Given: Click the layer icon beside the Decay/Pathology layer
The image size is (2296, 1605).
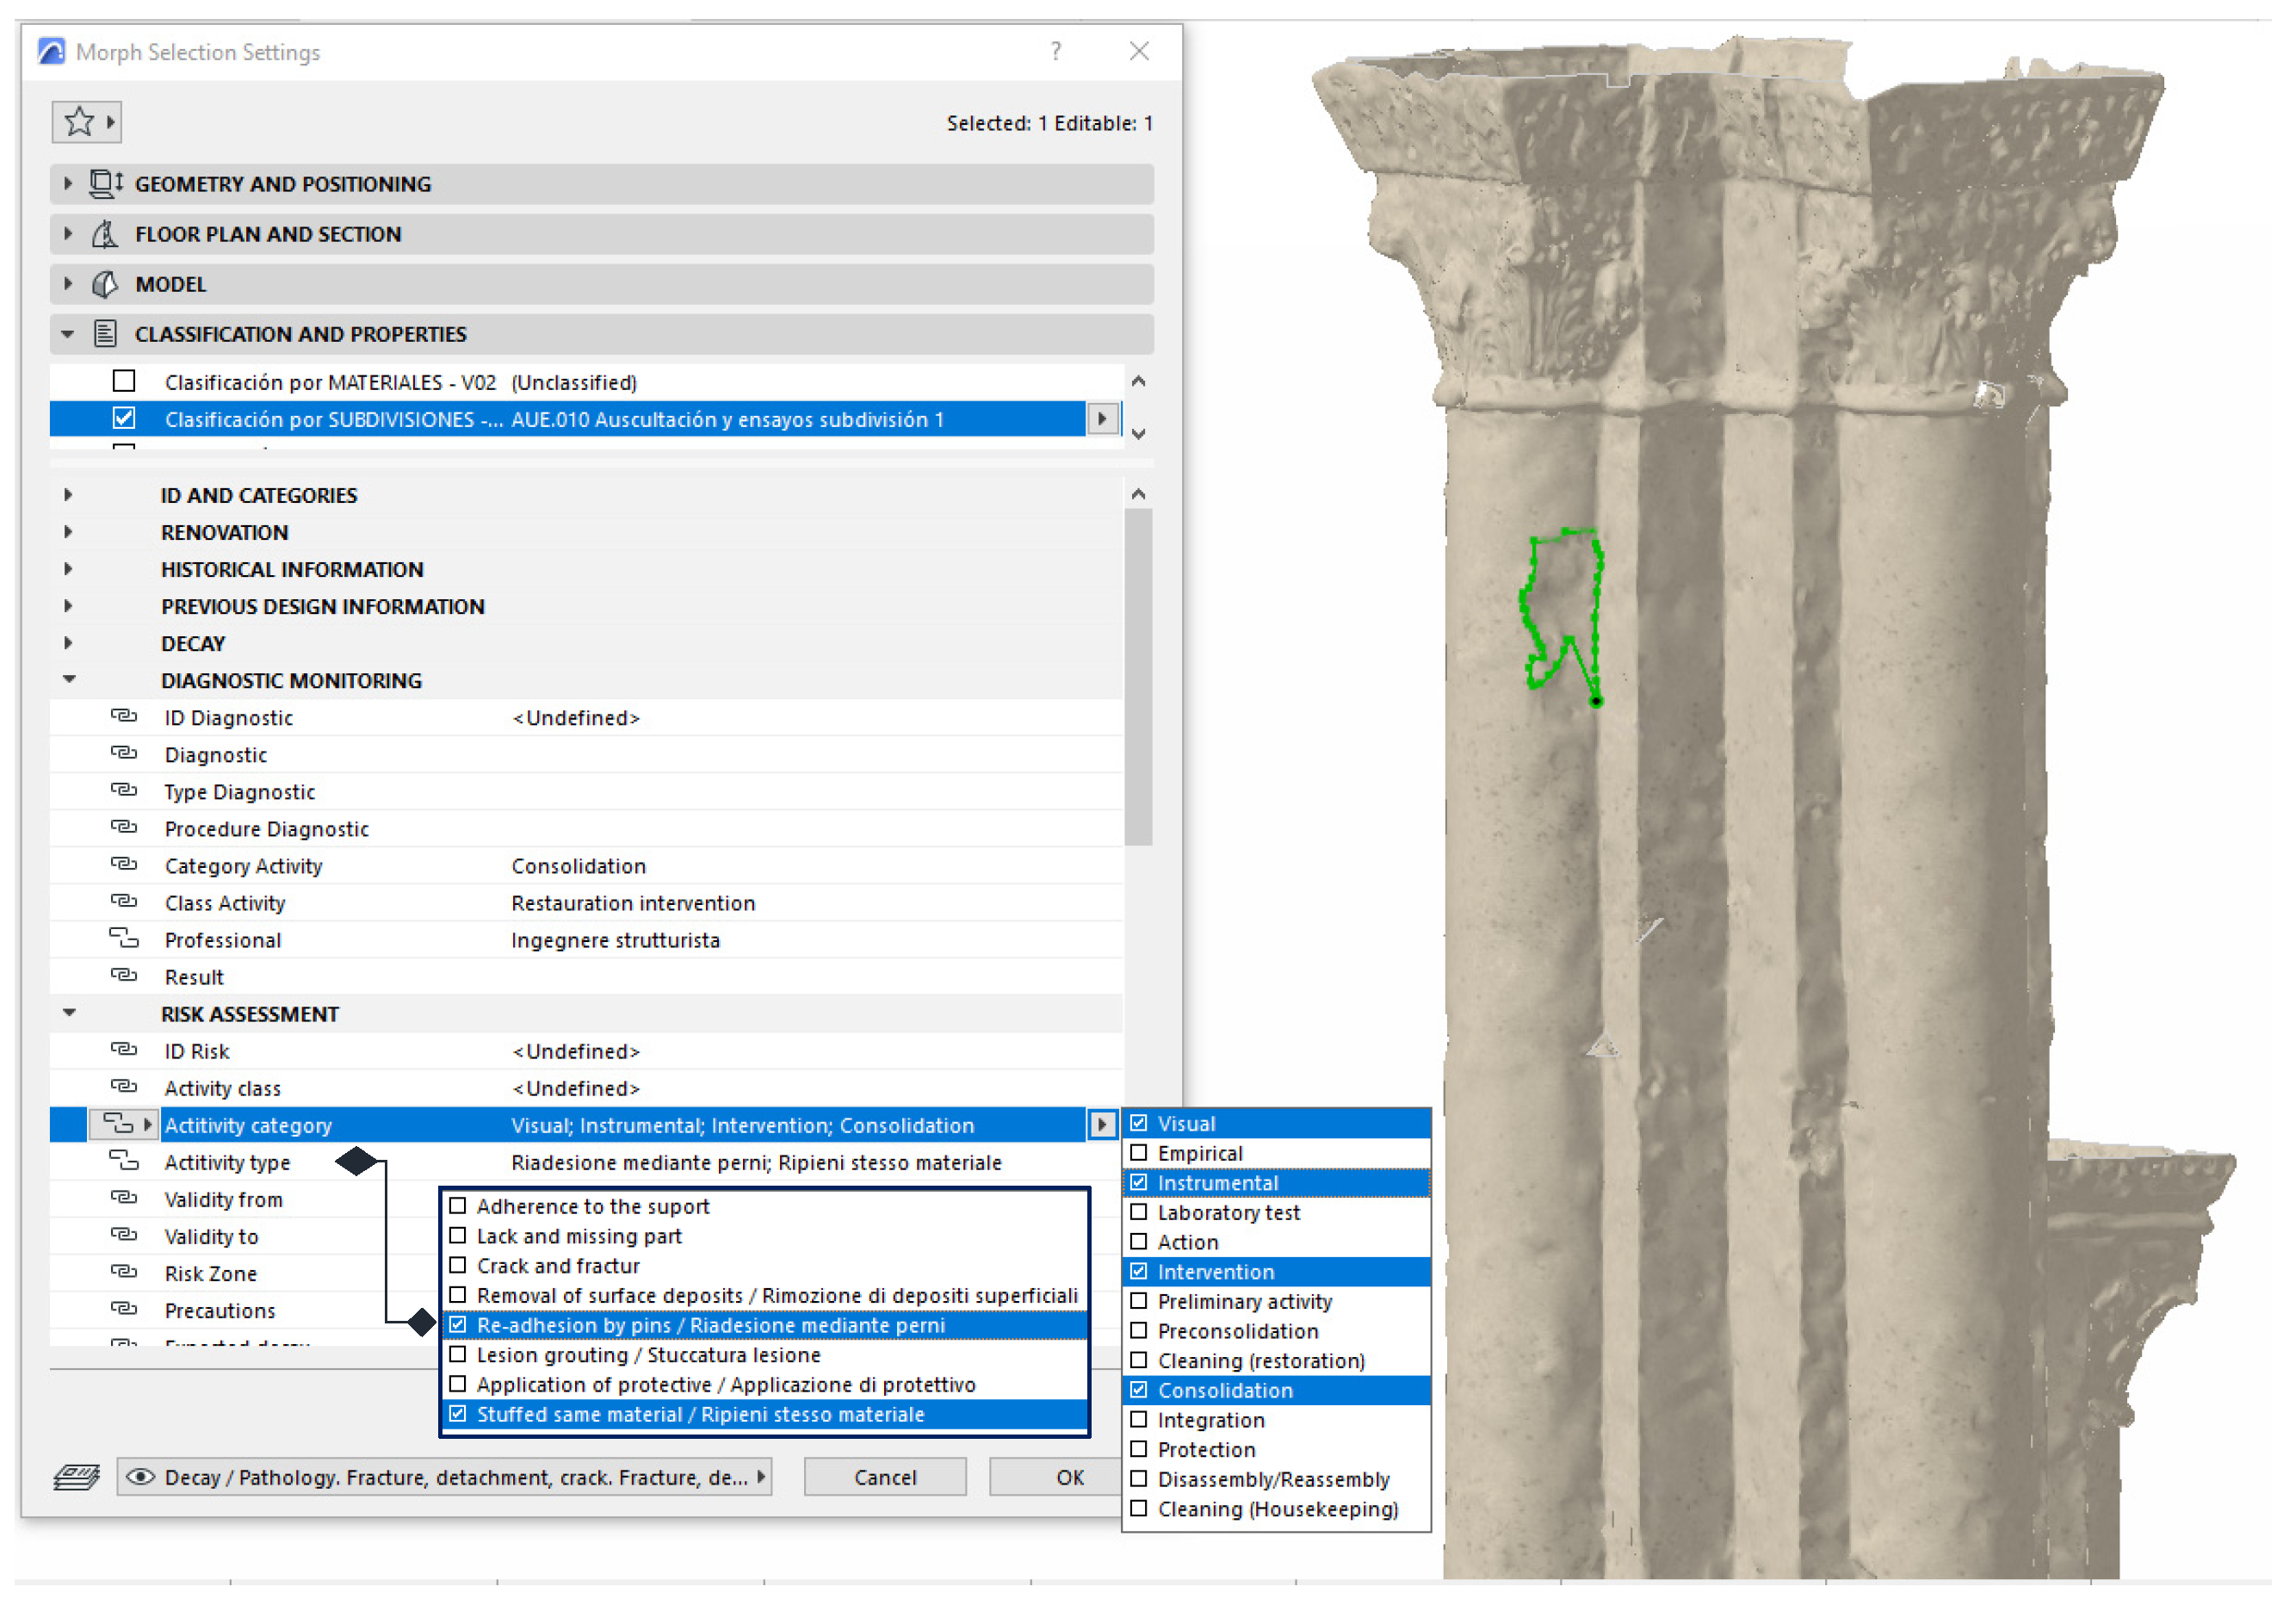Looking at the screenshot, I should pyautogui.click(x=77, y=1477).
